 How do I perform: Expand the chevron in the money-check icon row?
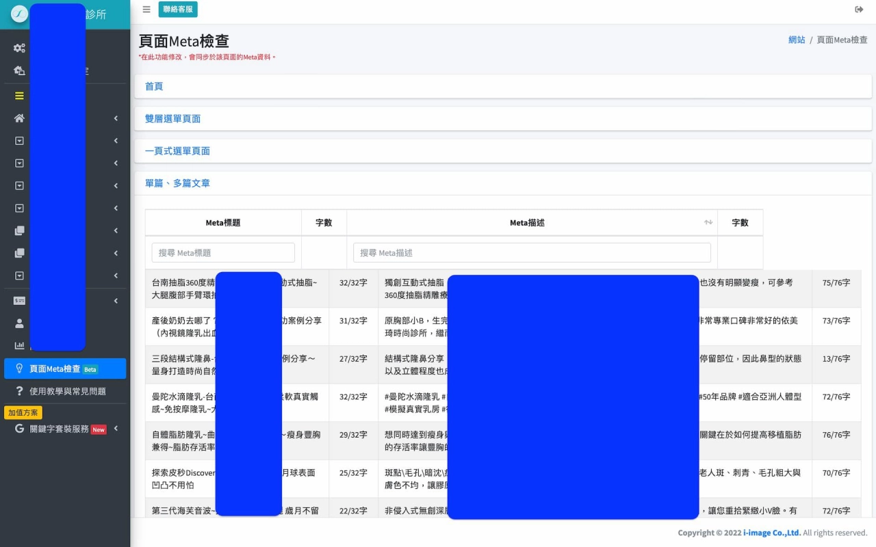point(116,301)
